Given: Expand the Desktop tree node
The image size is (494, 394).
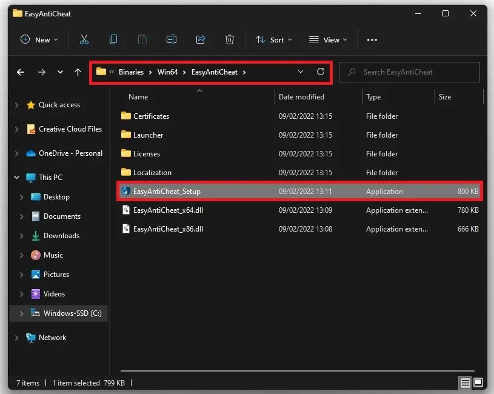Looking at the screenshot, I should pos(21,197).
